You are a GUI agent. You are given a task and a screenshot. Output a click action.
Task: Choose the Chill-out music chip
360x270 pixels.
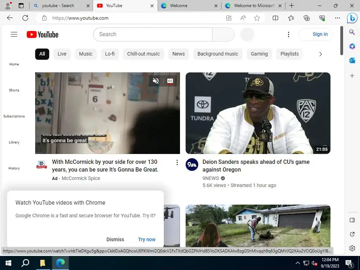click(x=143, y=54)
